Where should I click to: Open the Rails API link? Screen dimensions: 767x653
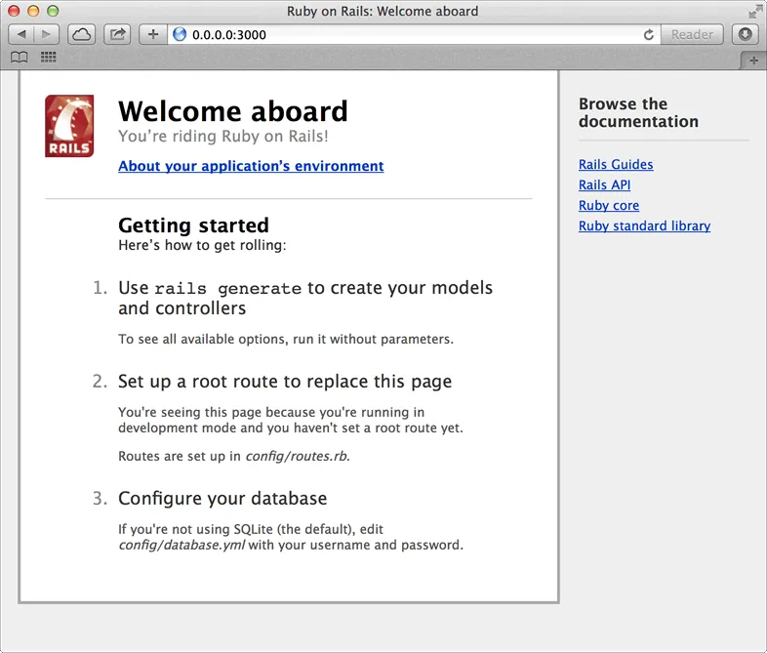click(605, 184)
